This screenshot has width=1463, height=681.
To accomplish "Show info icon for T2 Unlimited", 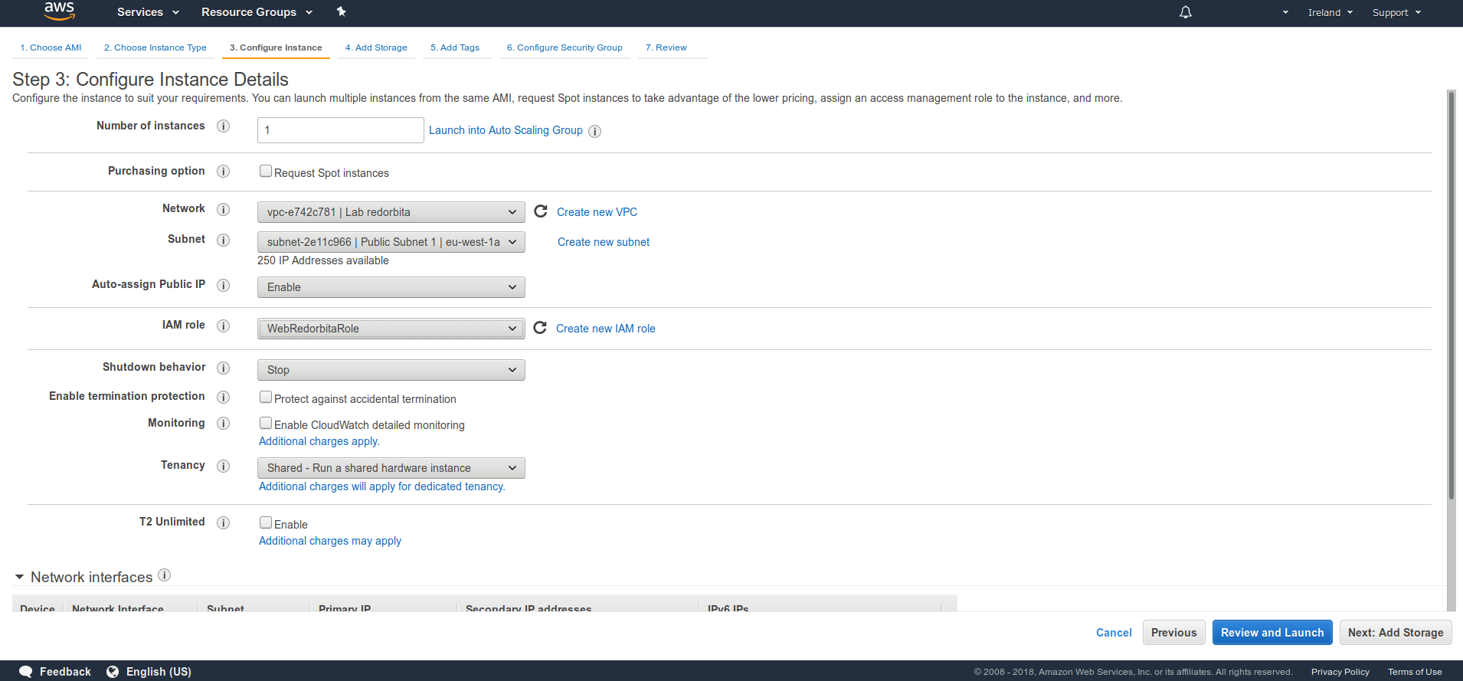I will point(224,522).
